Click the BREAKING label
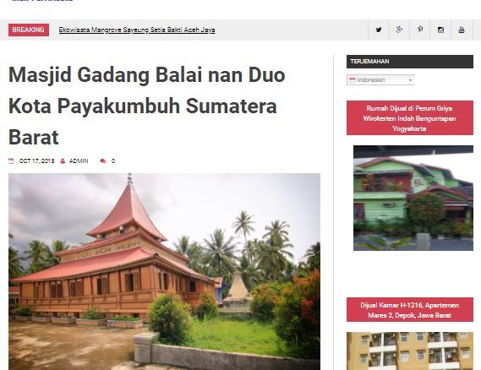The height and width of the screenshot is (370, 481). (29, 30)
